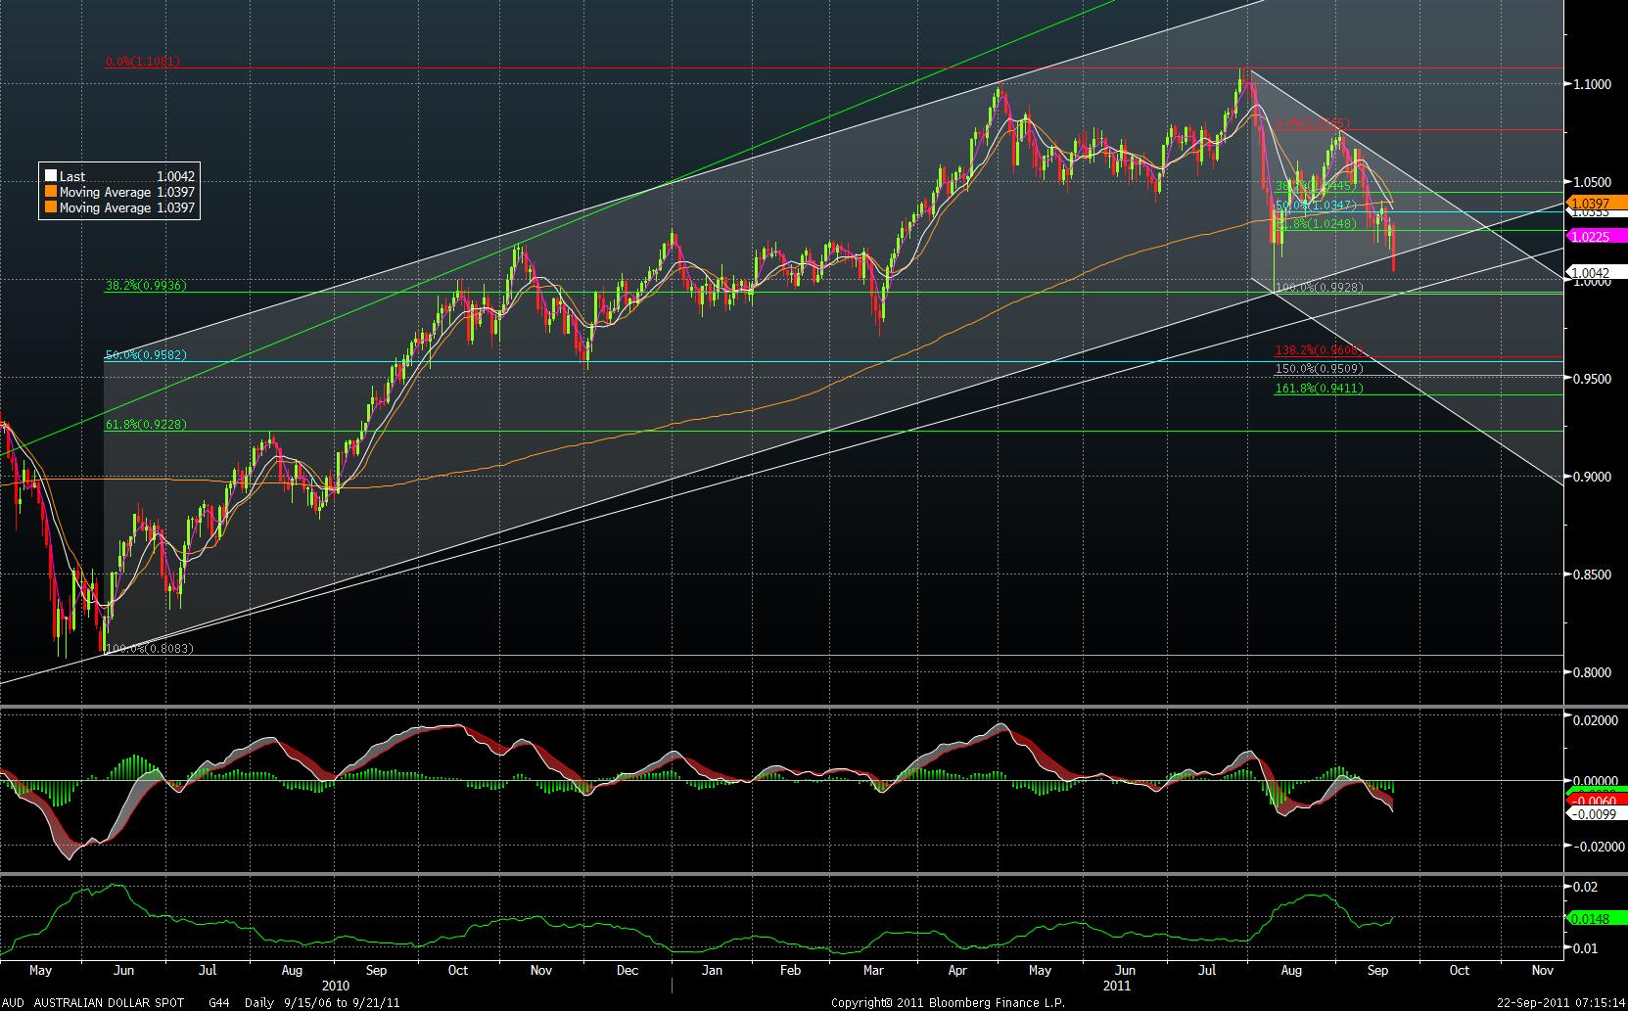Grab divider between price chart and MACD panel
The image size is (1628, 1011).
pos(783,706)
